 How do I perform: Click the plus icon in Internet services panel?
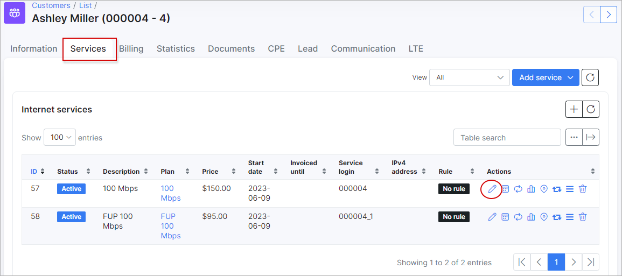574,109
